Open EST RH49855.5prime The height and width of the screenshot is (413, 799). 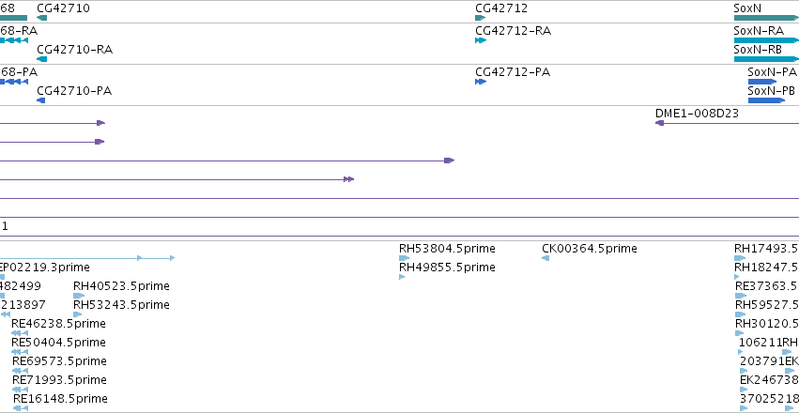pos(402,277)
